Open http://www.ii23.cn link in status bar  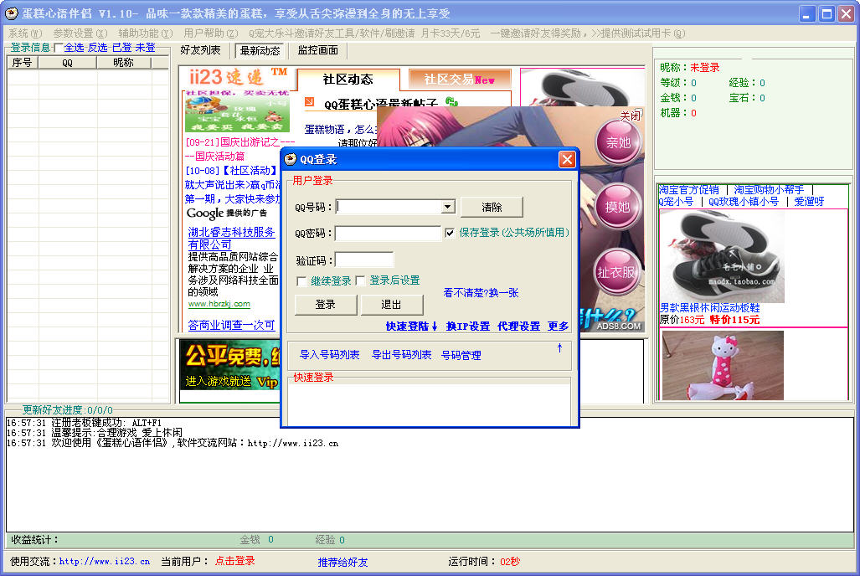coord(104,561)
